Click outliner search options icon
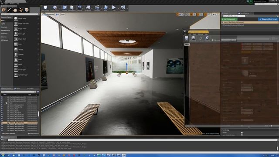Screen dimensions: 279x157 pos(38,92)
